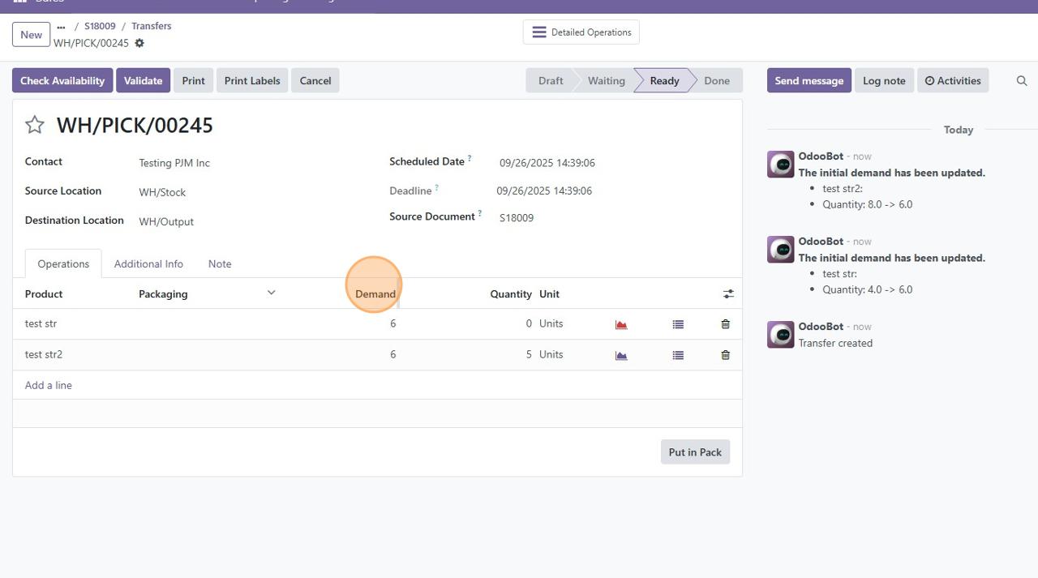Viewport: 1038px width, 578px height.
Task: Expand the breadcrumb ellipsis menu
Action: (x=61, y=27)
